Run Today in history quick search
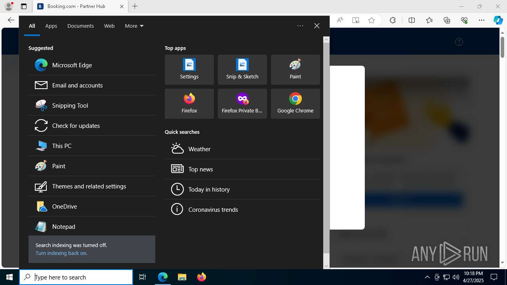Screen dimensions: 507x285 click(x=242, y=189)
